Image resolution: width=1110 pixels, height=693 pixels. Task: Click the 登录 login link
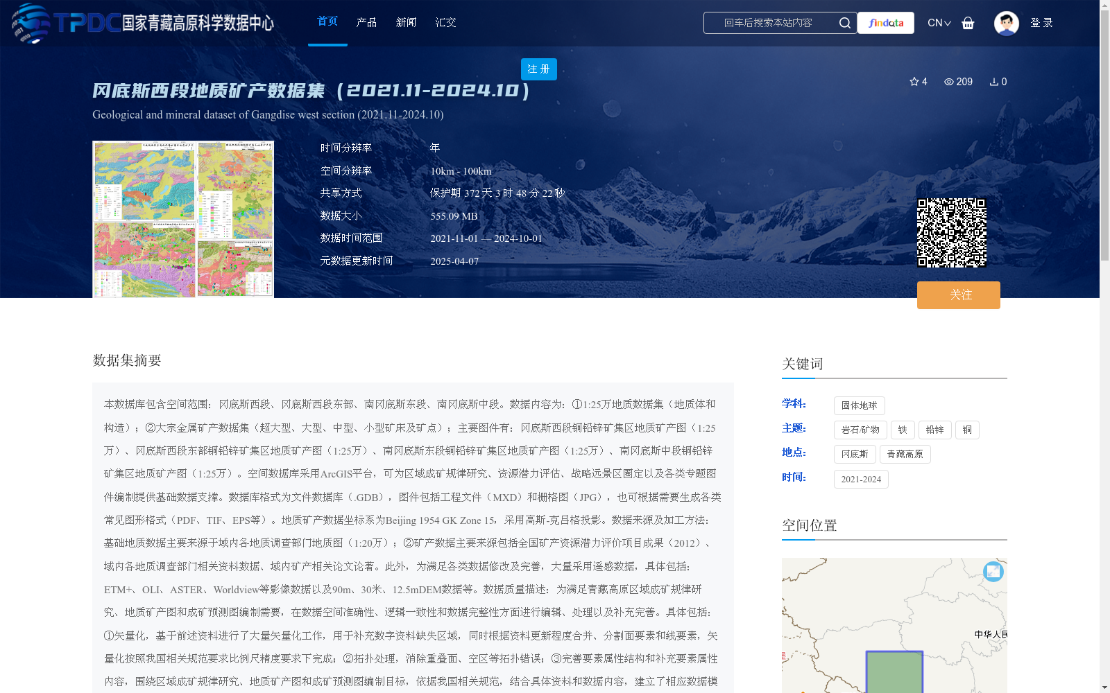pyautogui.click(x=1041, y=23)
